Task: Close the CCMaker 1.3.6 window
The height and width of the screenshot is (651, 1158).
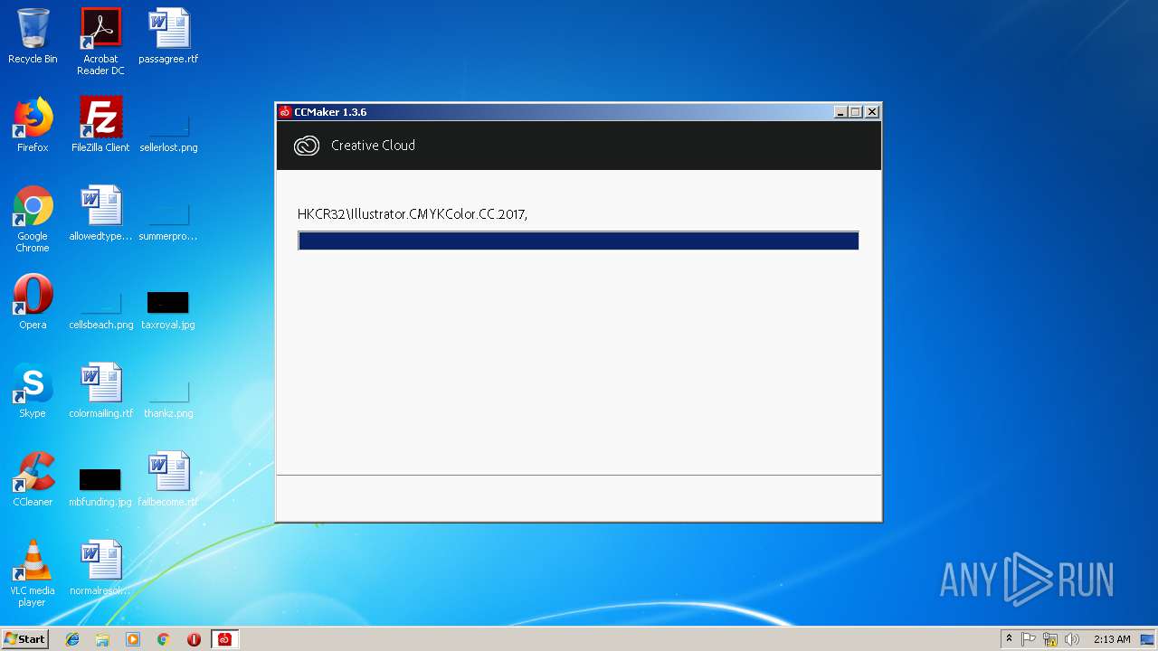Action: coord(871,112)
